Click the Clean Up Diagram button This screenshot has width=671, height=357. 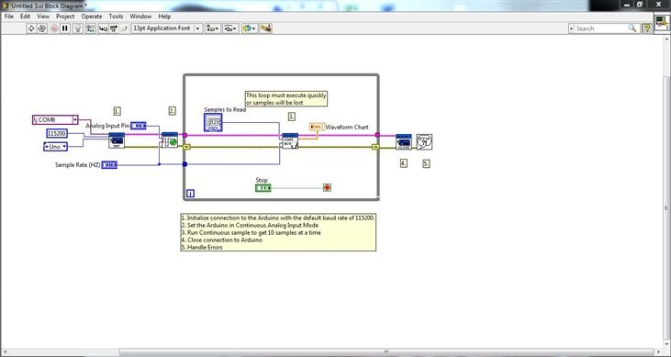pyautogui.click(x=266, y=28)
